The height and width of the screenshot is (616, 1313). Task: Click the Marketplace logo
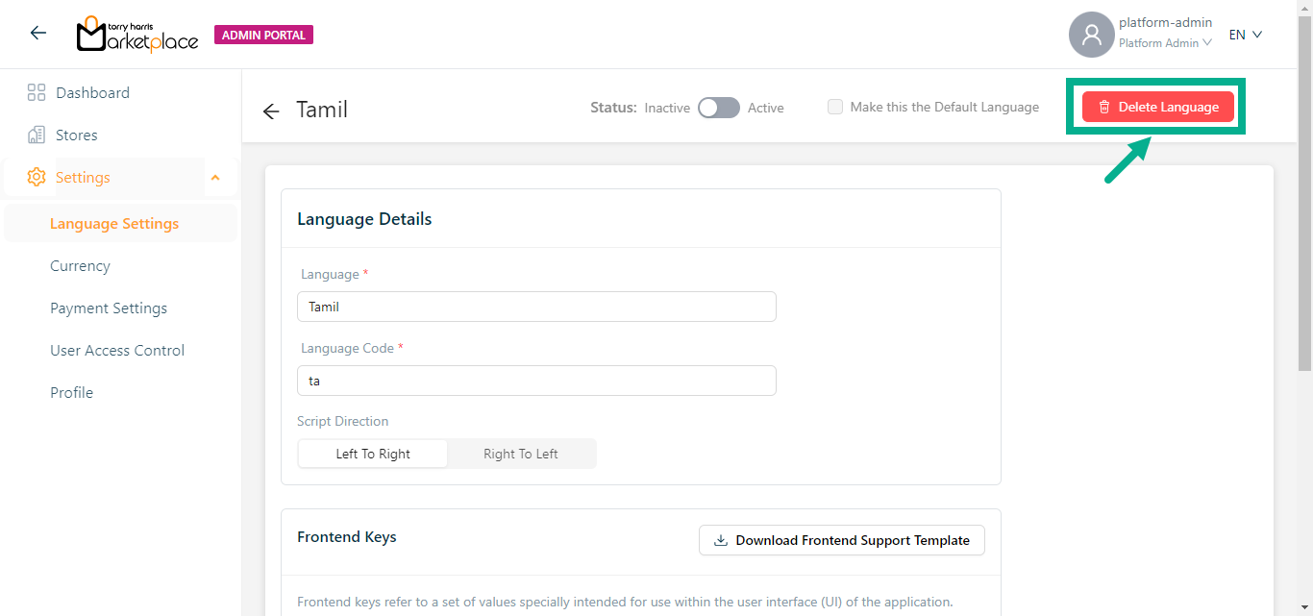pos(137,35)
